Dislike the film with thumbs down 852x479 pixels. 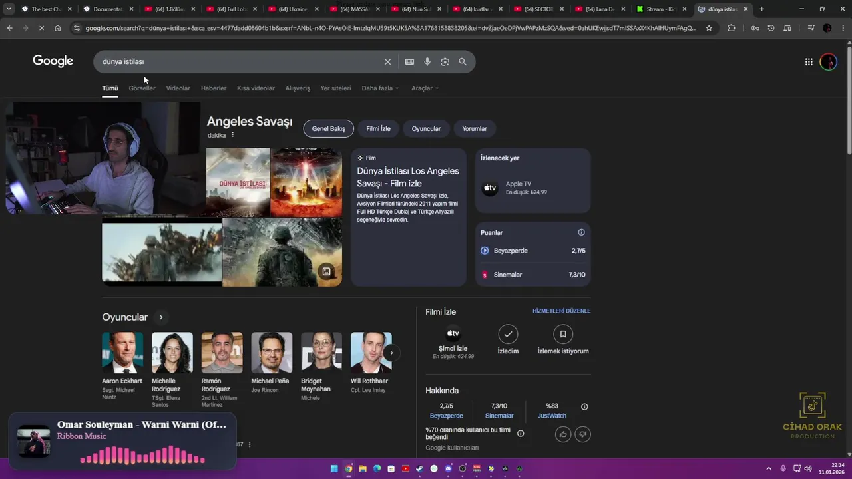(x=582, y=434)
